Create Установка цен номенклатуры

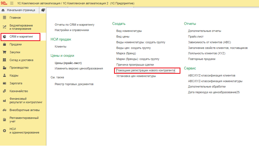(136, 76)
